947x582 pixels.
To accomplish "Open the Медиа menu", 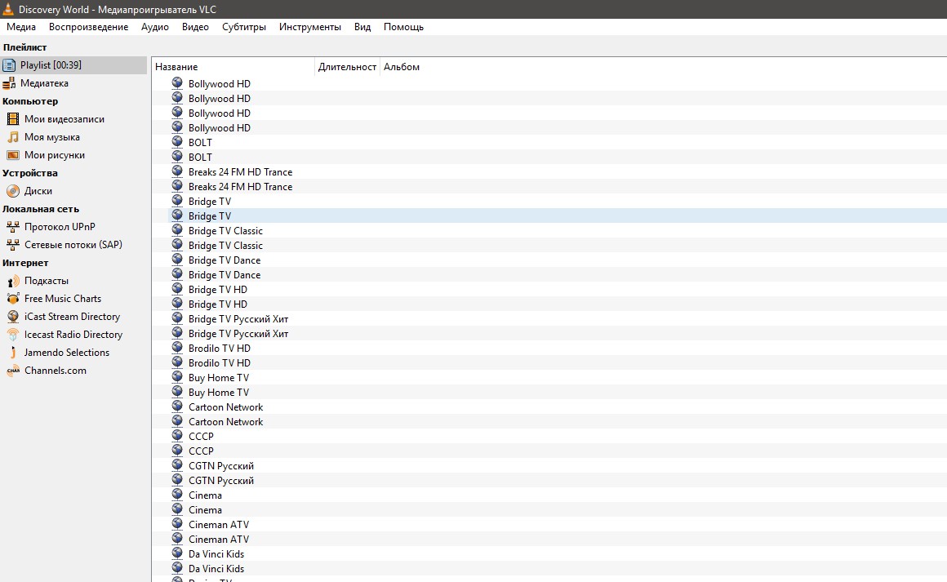I will (x=21, y=27).
